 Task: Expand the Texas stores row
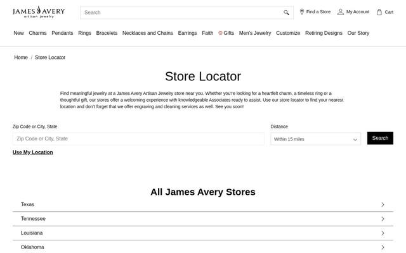[x=203, y=204]
